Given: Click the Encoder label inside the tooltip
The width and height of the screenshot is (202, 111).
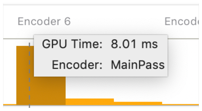Looking at the screenshot, I should point(77,65).
